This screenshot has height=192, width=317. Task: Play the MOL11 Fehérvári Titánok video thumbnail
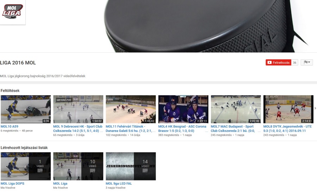coord(131,109)
